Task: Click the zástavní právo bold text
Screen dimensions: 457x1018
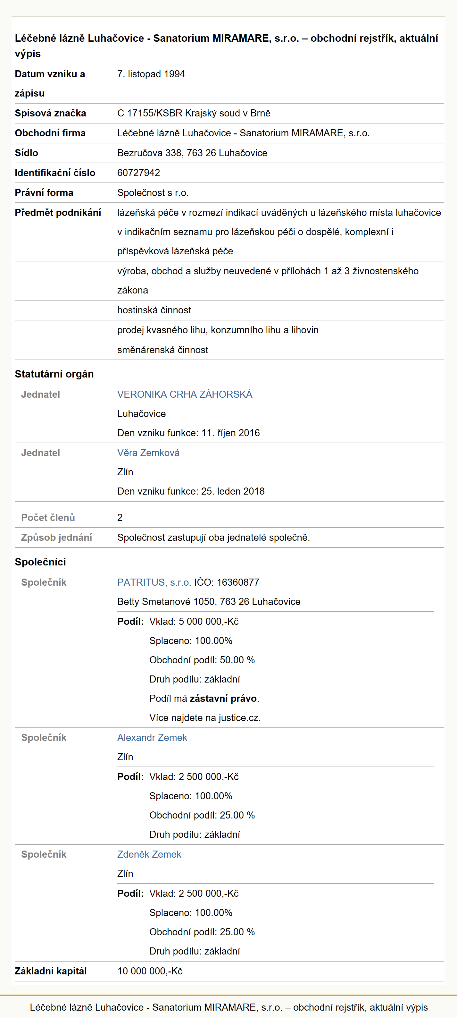Action: [x=223, y=698]
